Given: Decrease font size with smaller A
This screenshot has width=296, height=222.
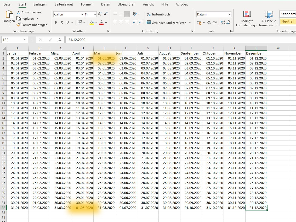Looking at the screenshot, I should [x=106, y=14].
